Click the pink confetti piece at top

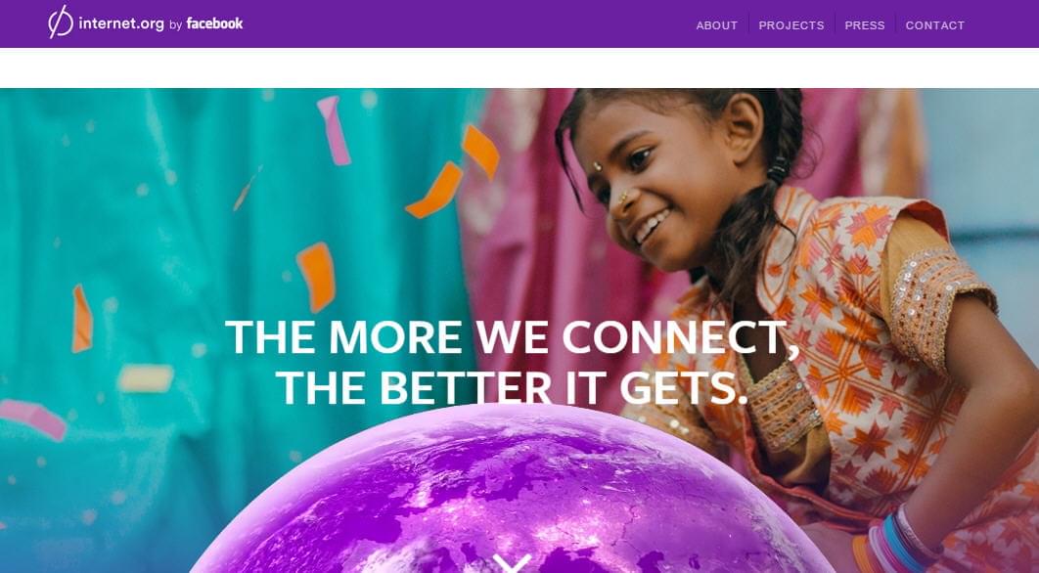334,130
